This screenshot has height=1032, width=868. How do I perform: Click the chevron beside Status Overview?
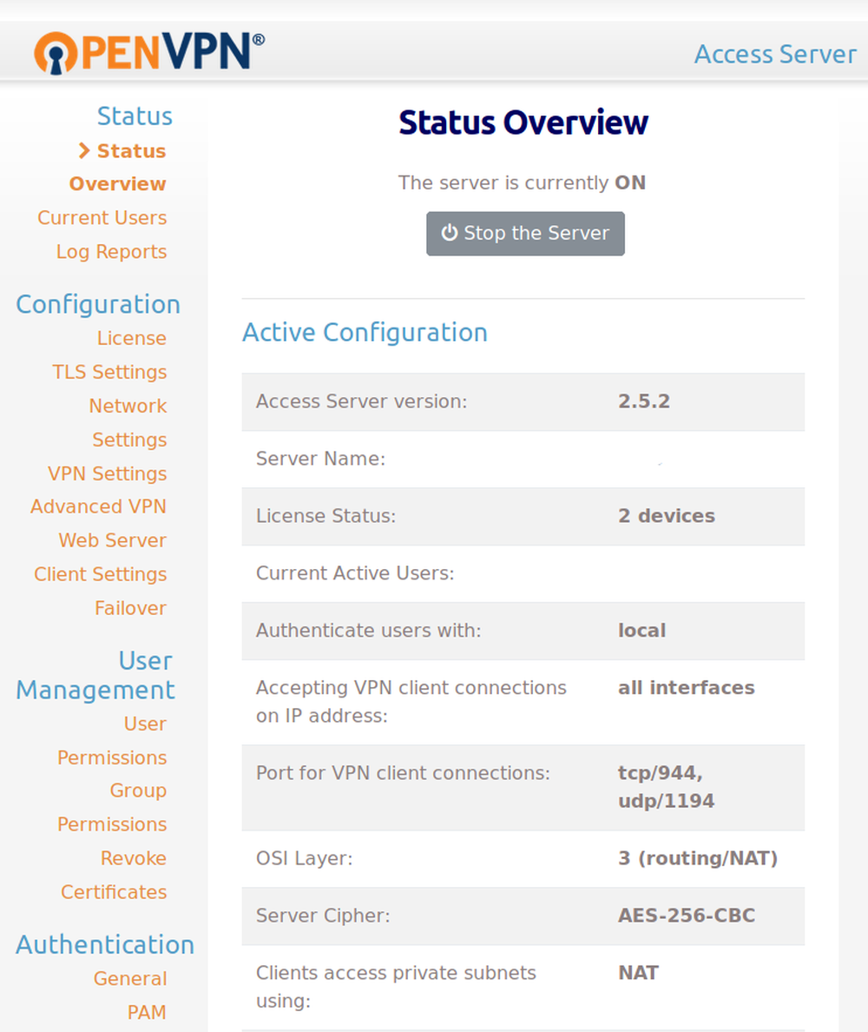pyautogui.click(x=83, y=151)
